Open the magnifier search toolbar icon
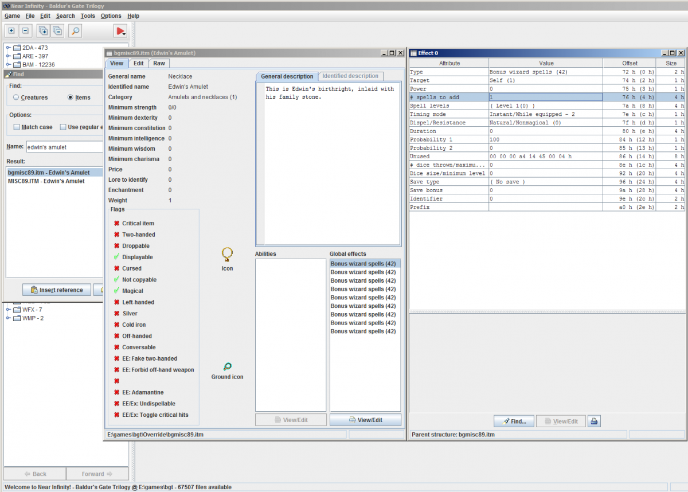688x492 pixels. (75, 30)
